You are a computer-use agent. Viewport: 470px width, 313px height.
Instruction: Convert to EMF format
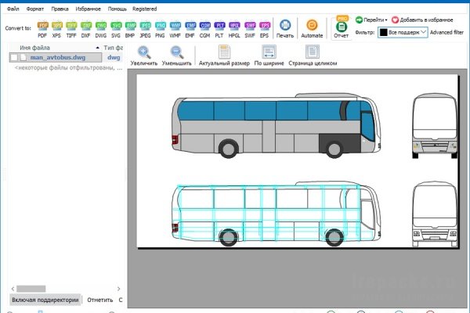(x=190, y=30)
